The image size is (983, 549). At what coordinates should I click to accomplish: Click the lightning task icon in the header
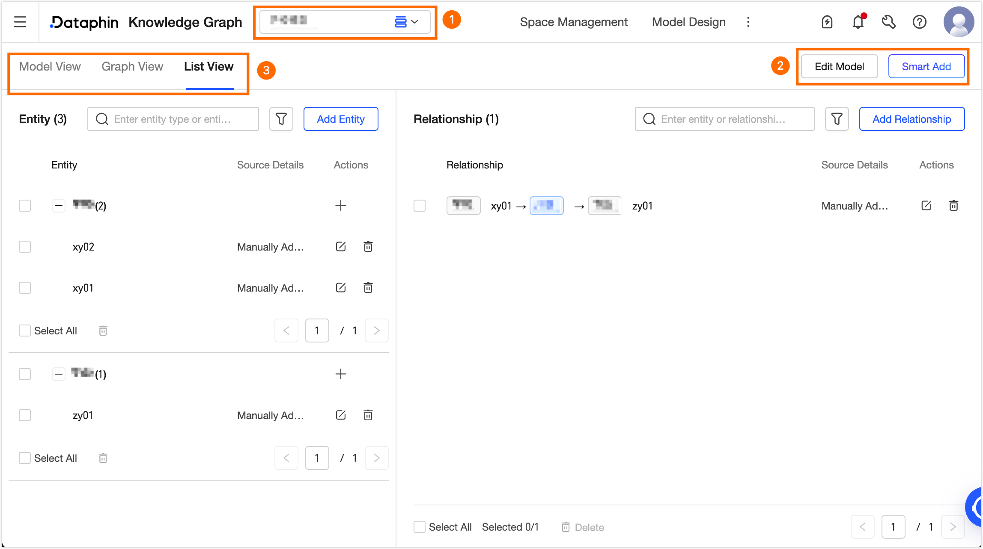pyautogui.click(x=827, y=22)
